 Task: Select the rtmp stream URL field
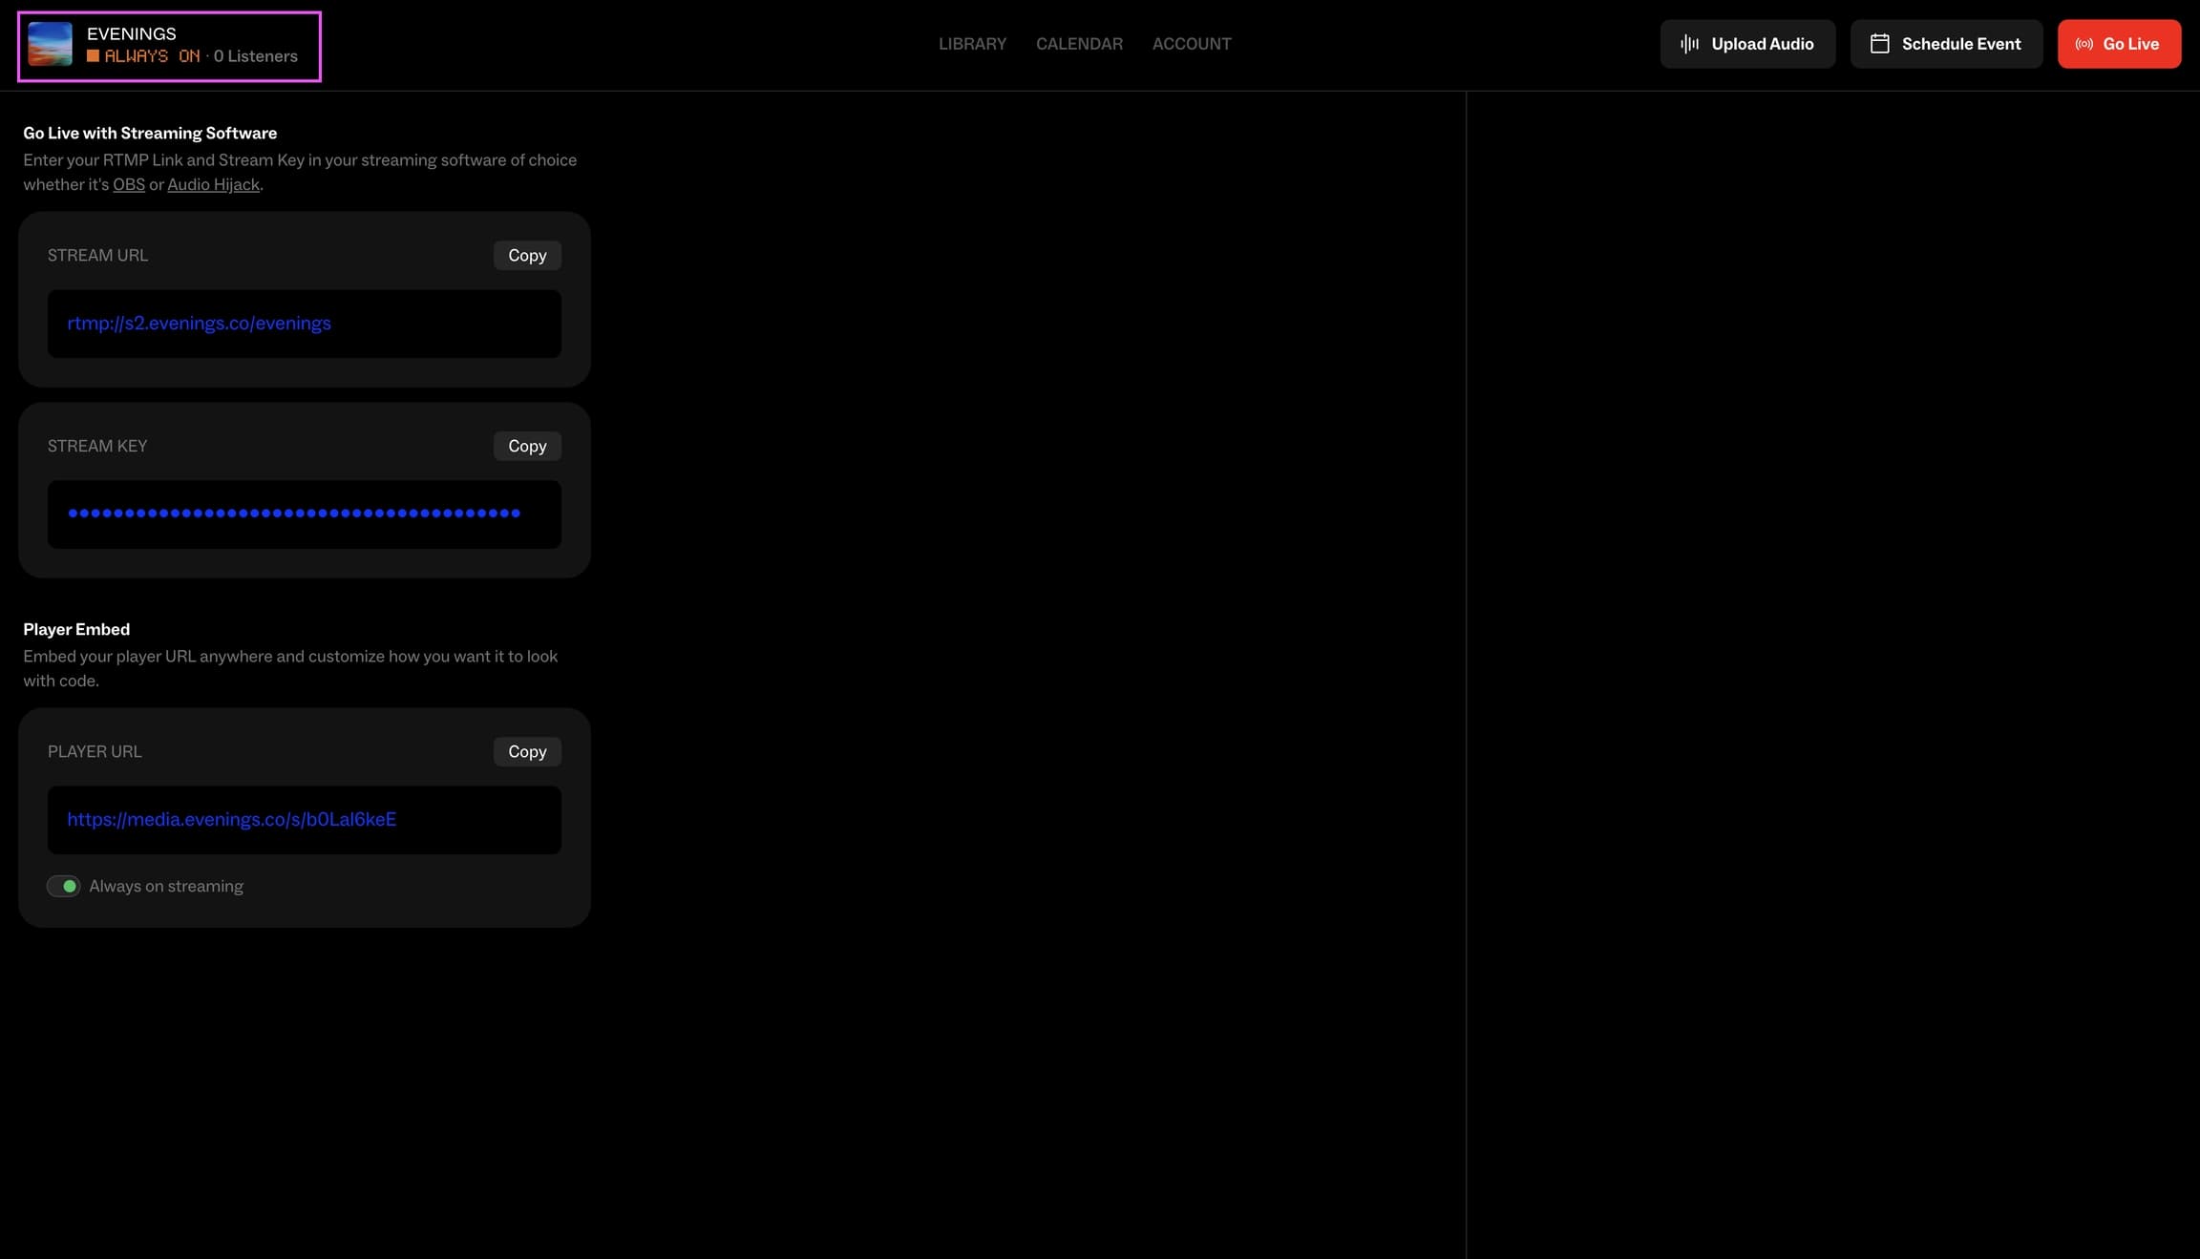pyautogui.click(x=305, y=324)
